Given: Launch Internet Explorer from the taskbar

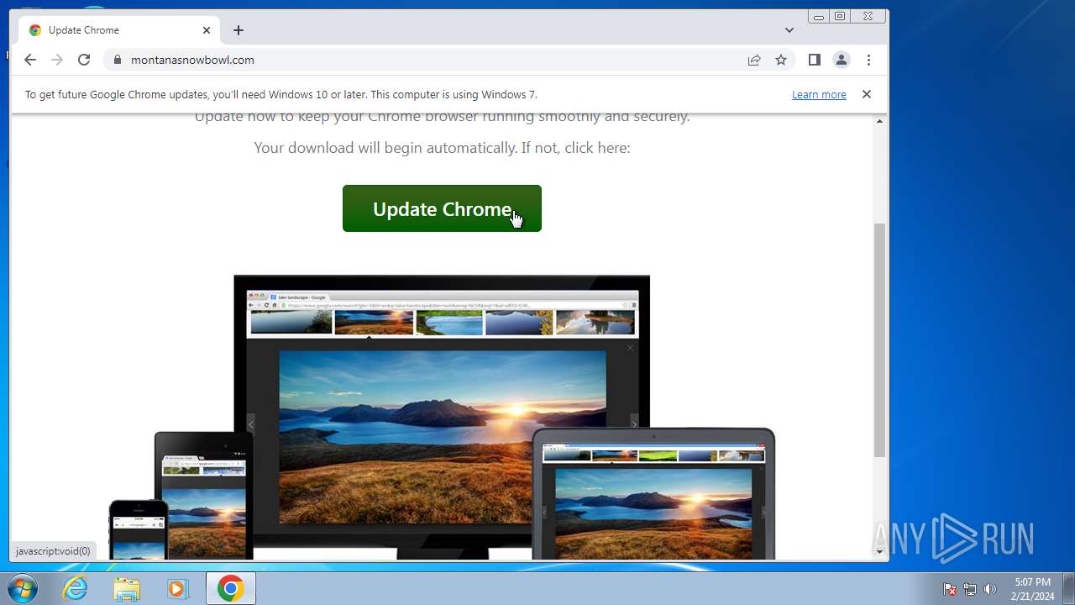Looking at the screenshot, I should [x=76, y=589].
